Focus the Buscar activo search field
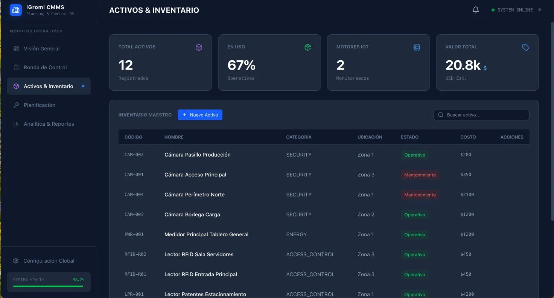Viewport: 554px width, 298px height. [x=486, y=115]
